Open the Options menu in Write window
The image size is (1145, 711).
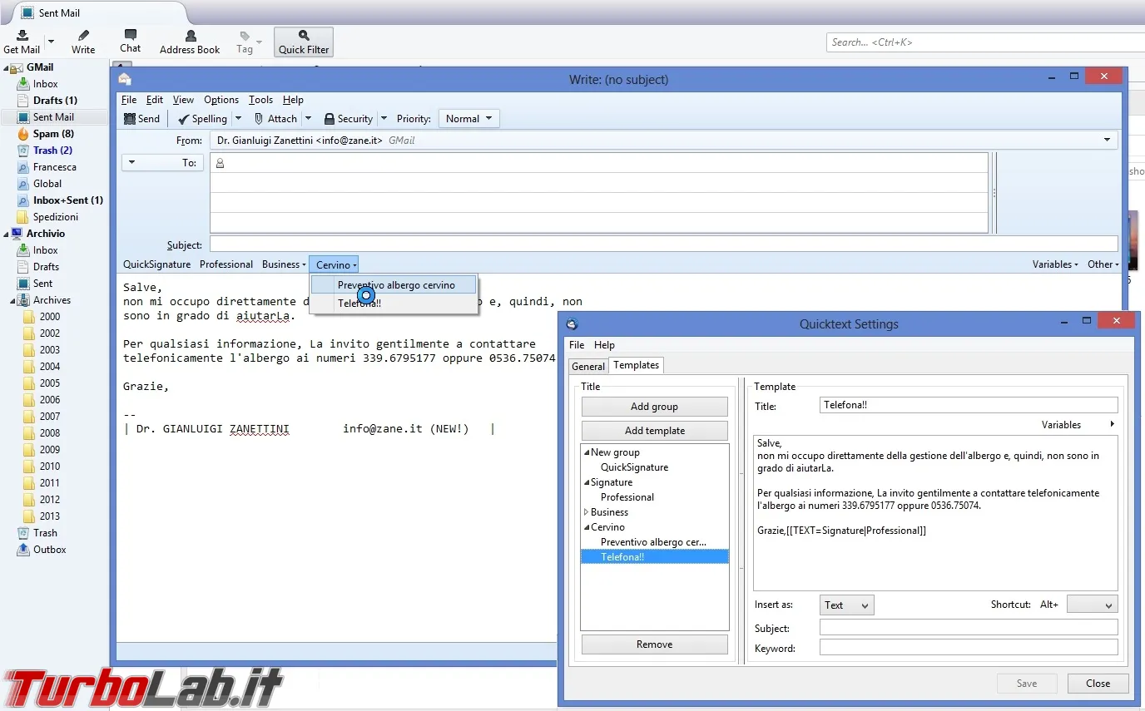221,100
